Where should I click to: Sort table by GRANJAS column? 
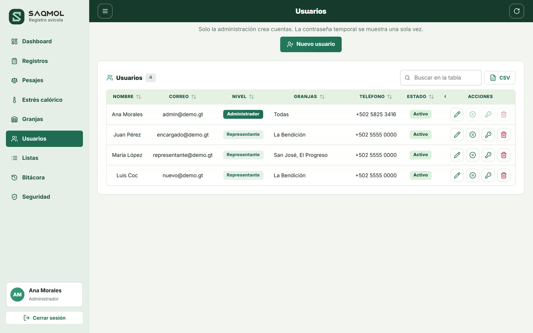309,97
